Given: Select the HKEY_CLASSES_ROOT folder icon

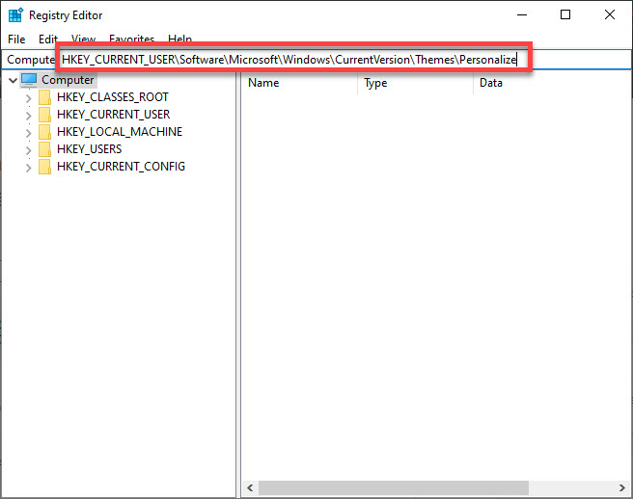Looking at the screenshot, I should pos(44,97).
